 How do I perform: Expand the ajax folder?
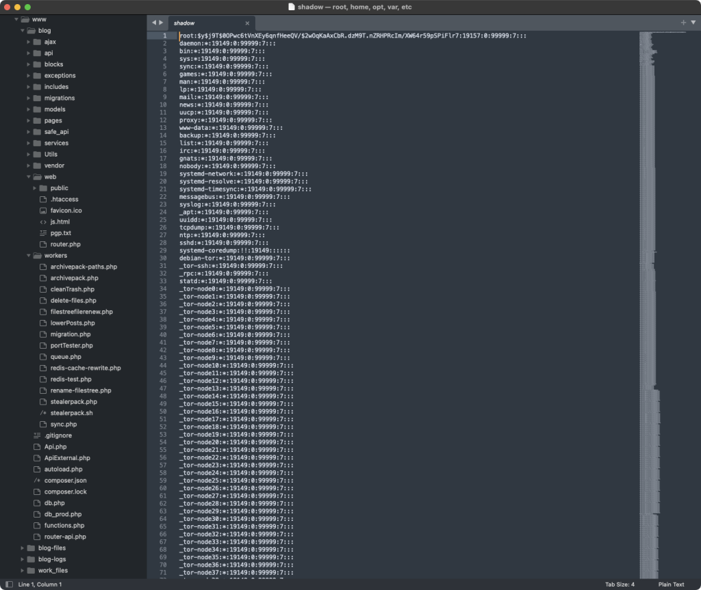coord(28,42)
